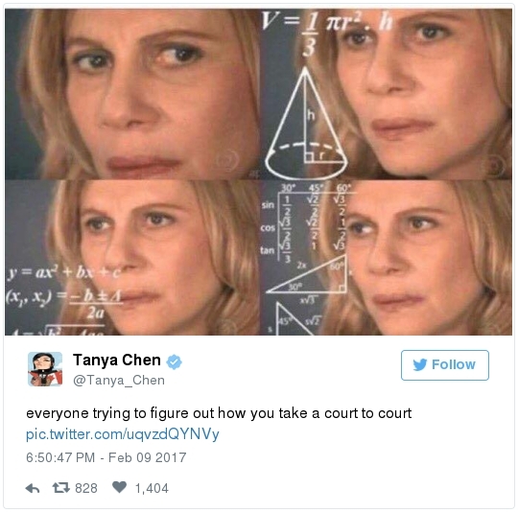Retweet using the retweet arrows icon
518x512 pixels.
pos(61,487)
